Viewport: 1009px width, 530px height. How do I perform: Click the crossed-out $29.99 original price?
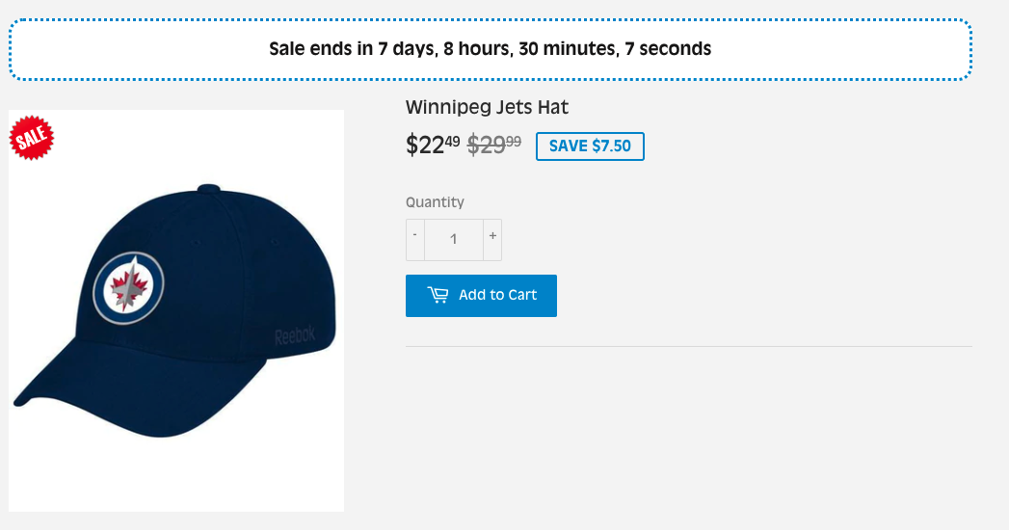493,145
